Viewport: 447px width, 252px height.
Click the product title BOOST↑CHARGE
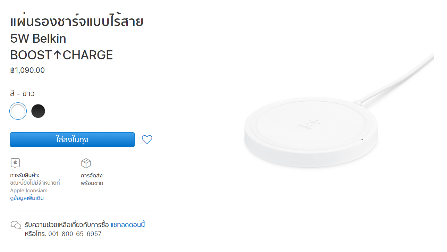click(61, 54)
